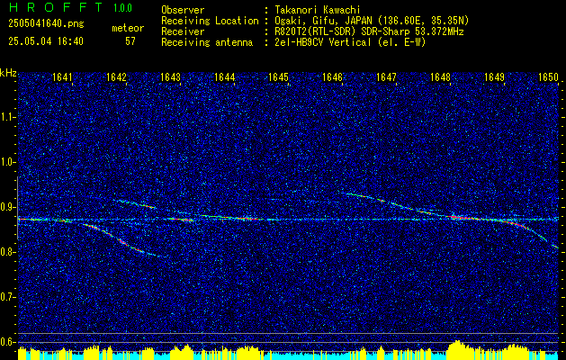Select the 1647 time marker
This screenshot has width=566, height=360.
[386, 77]
